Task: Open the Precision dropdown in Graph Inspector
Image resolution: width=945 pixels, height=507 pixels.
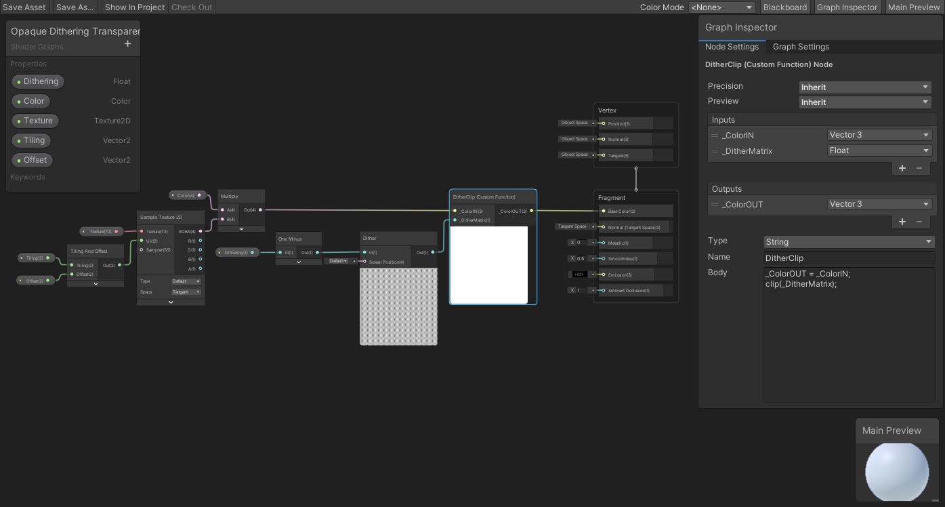Action: click(x=865, y=87)
